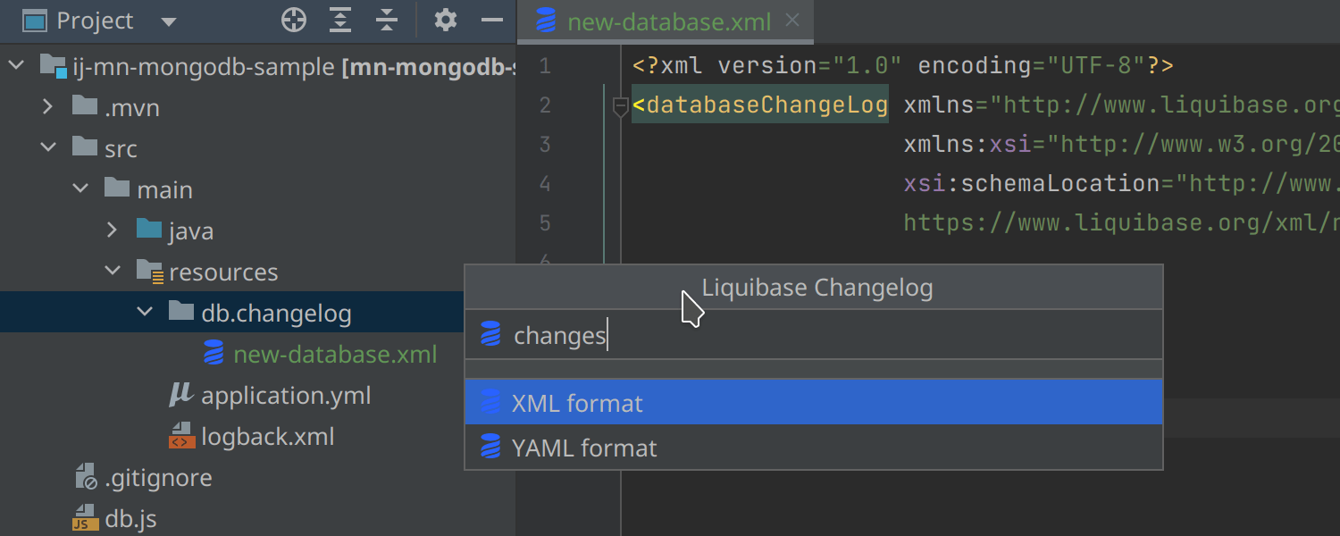This screenshot has width=1340, height=536.
Task: Open Project panel settings gear
Action: pos(445,21)
